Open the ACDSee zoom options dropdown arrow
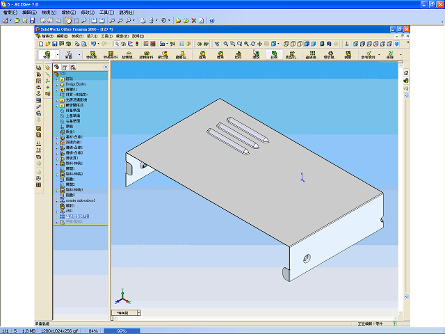The width and height of the screenshot is (445, 334). pyautogui.click(x=133, y=20)
